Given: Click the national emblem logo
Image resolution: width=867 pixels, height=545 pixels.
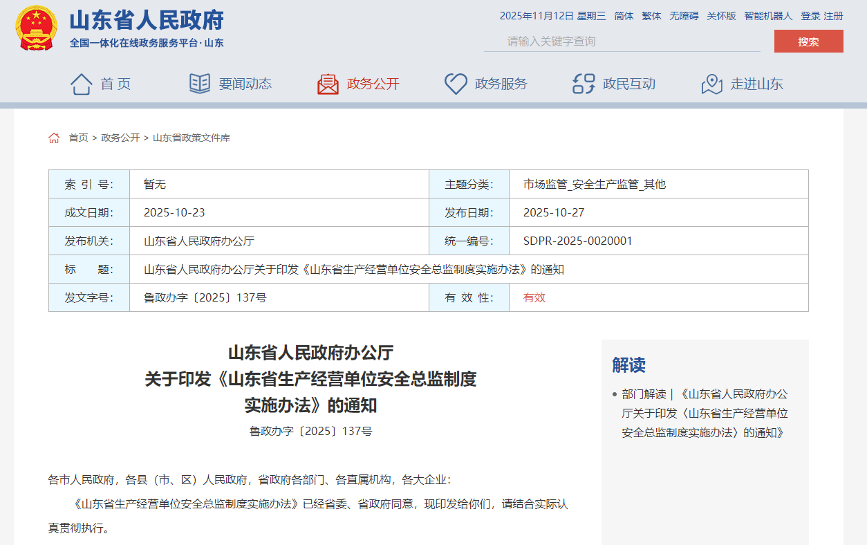Looking at the screenshot, I should click(x=37, y=28).
